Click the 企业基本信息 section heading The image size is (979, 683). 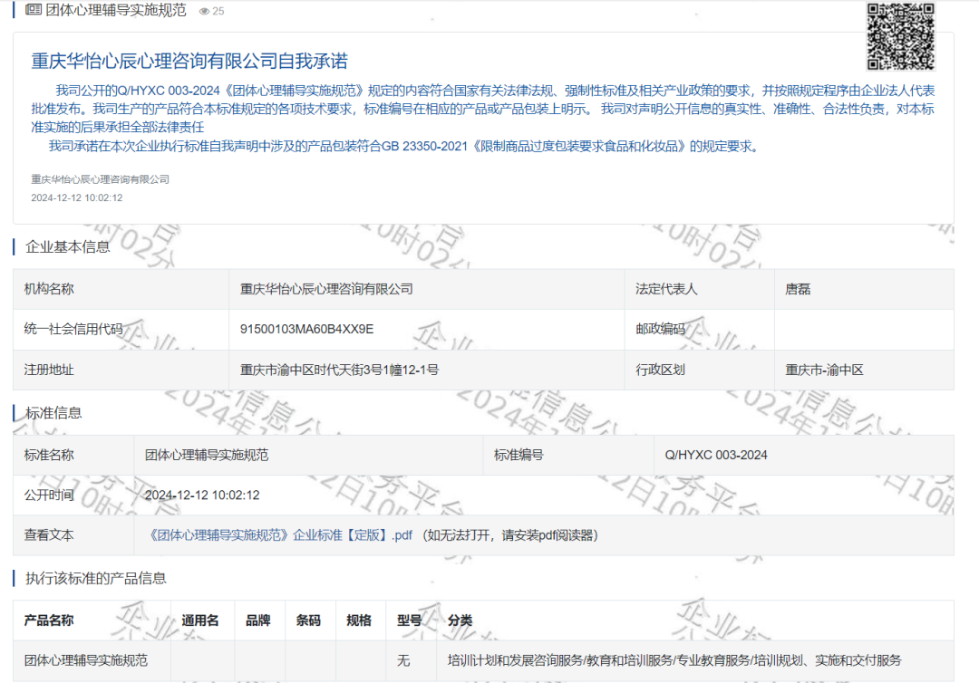point(67,247)
